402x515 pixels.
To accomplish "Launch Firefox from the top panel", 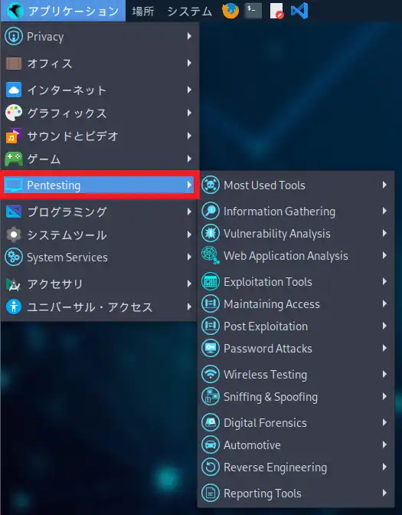I will (x=230, y=11).
